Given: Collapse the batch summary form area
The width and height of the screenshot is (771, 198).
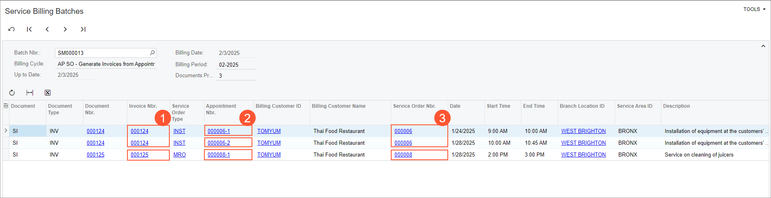Looking at the screenshot, I should [x=763, y=46].
